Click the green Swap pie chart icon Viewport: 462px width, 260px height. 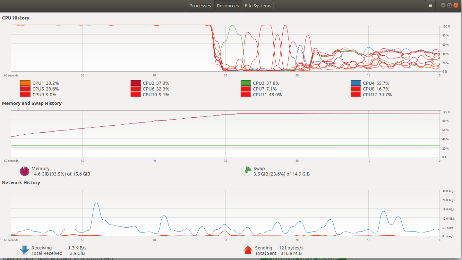click(x=246, y=171)
